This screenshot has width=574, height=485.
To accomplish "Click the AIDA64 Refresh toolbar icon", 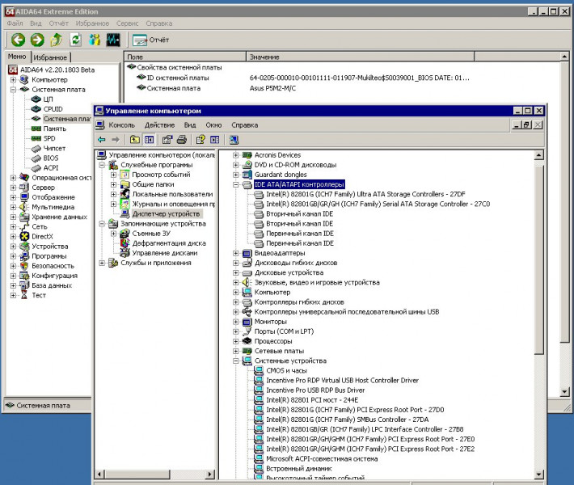I will coord(75,40).
